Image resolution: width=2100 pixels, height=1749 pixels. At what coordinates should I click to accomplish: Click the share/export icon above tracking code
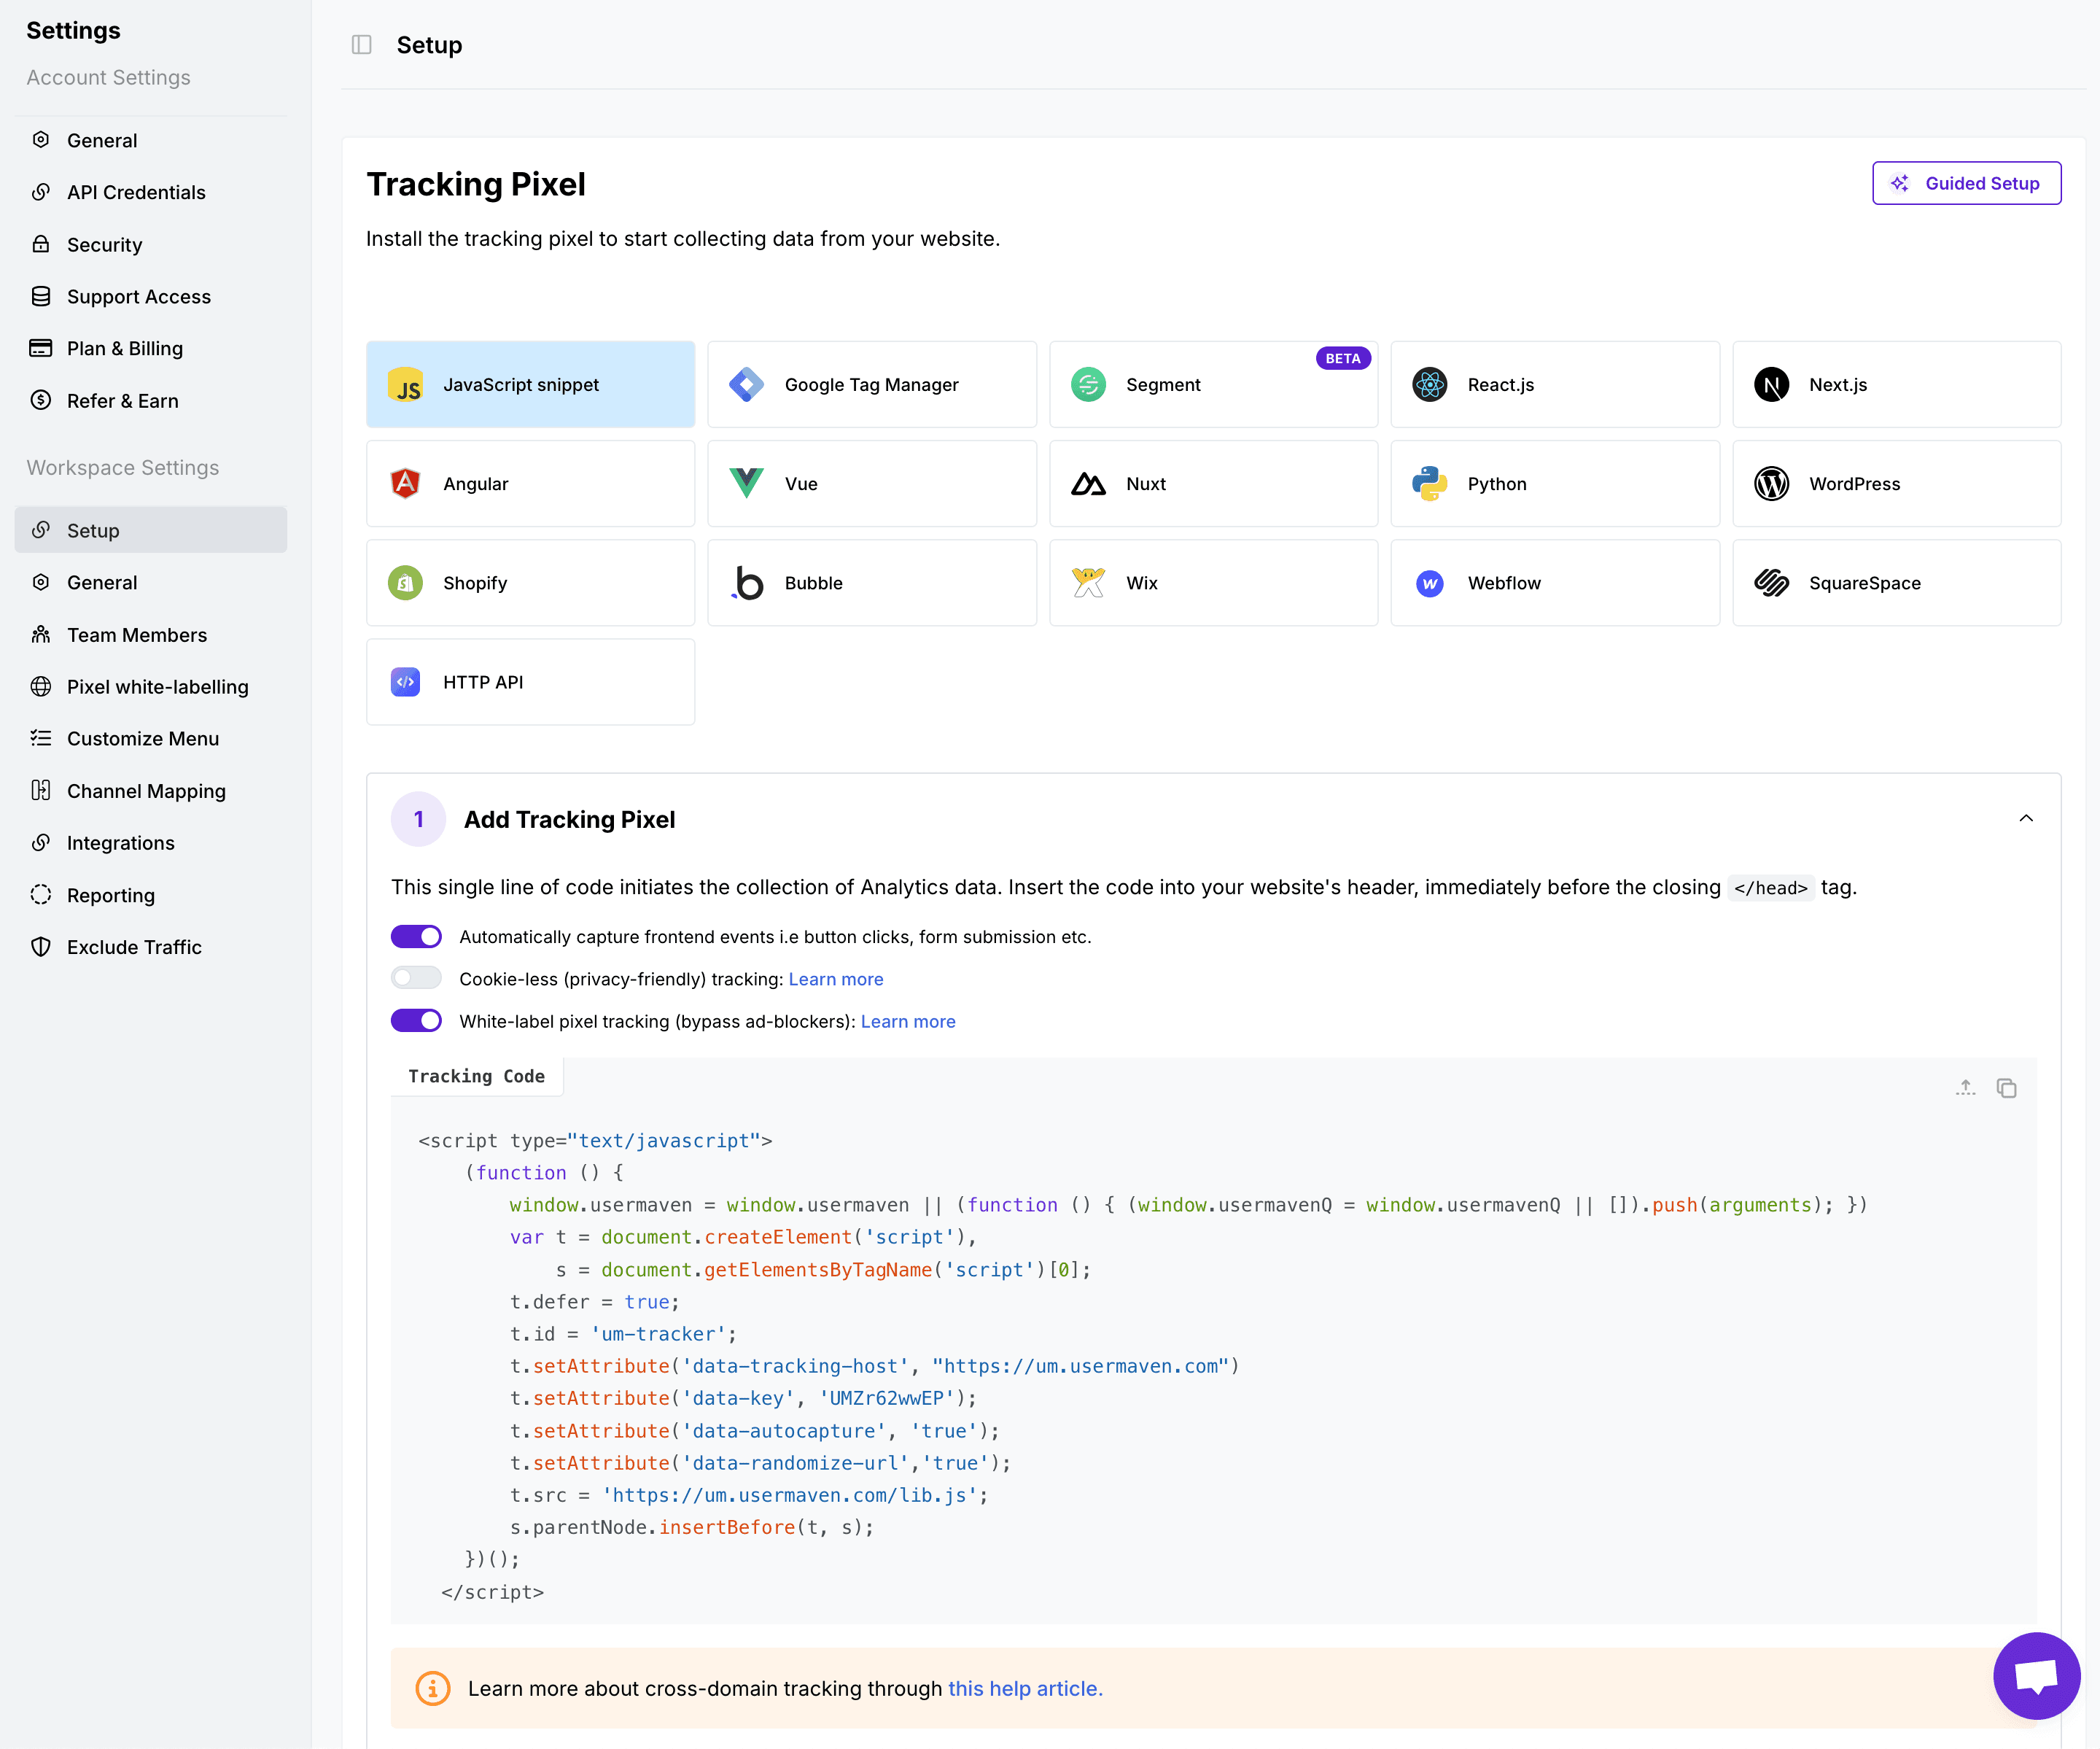[1965, 1088]
